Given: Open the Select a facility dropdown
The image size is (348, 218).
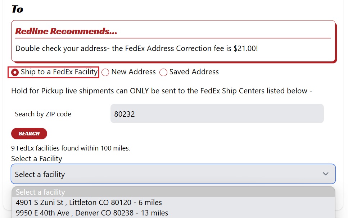Looking at the screenshot, I should tap(173, 174).
